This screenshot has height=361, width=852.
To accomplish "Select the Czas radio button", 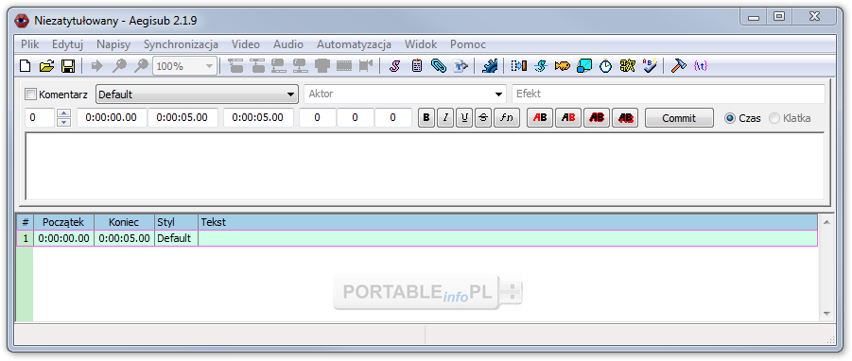I will [730, 118].
